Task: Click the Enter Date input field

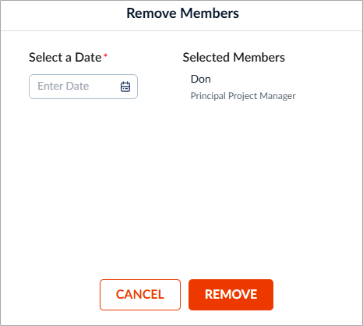Action: [x=83, y=87]
